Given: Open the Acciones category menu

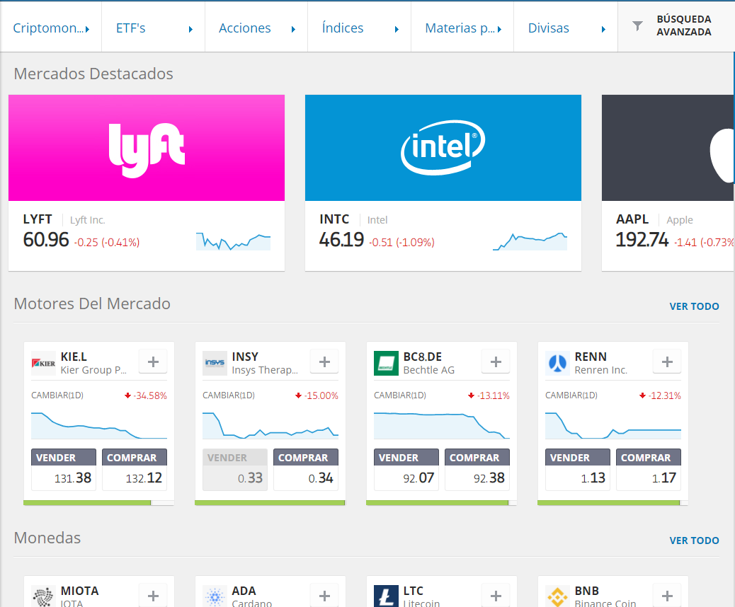Looking at the screenshot, I should 256,28.
